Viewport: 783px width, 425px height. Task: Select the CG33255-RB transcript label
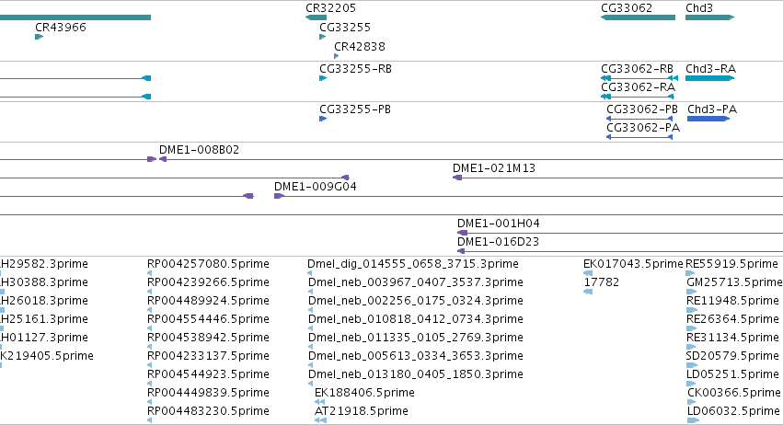355,69
